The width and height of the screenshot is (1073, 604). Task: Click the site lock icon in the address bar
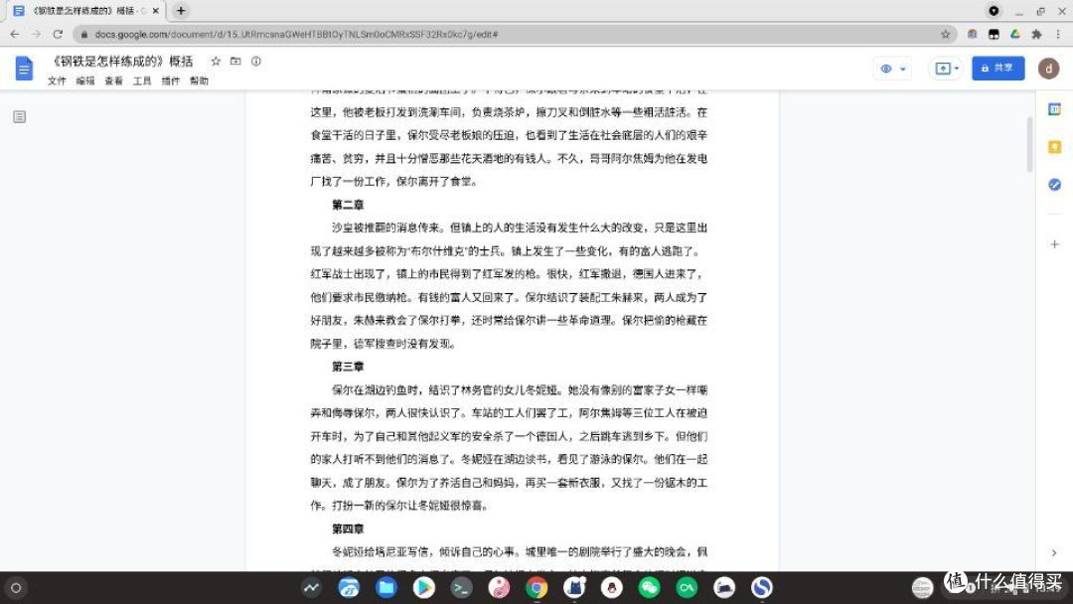84,34
